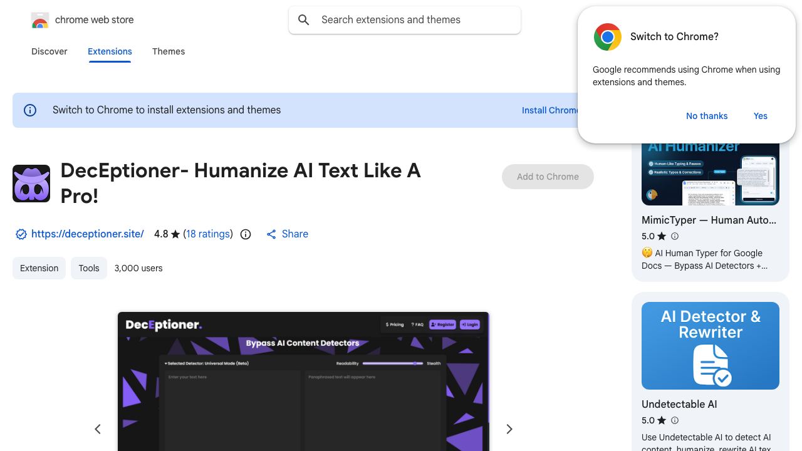Click the Readability–Stealth slider in the screenshot
The width and height of the screenshot is (802, 451).
tap(392, 363)
